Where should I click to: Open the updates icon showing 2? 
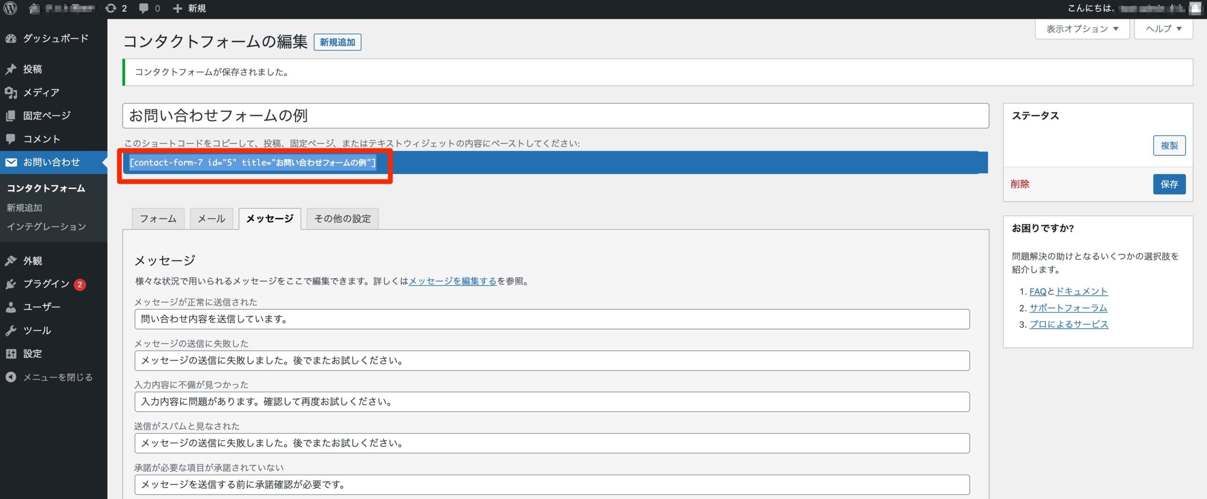click(x=116, y=8)
